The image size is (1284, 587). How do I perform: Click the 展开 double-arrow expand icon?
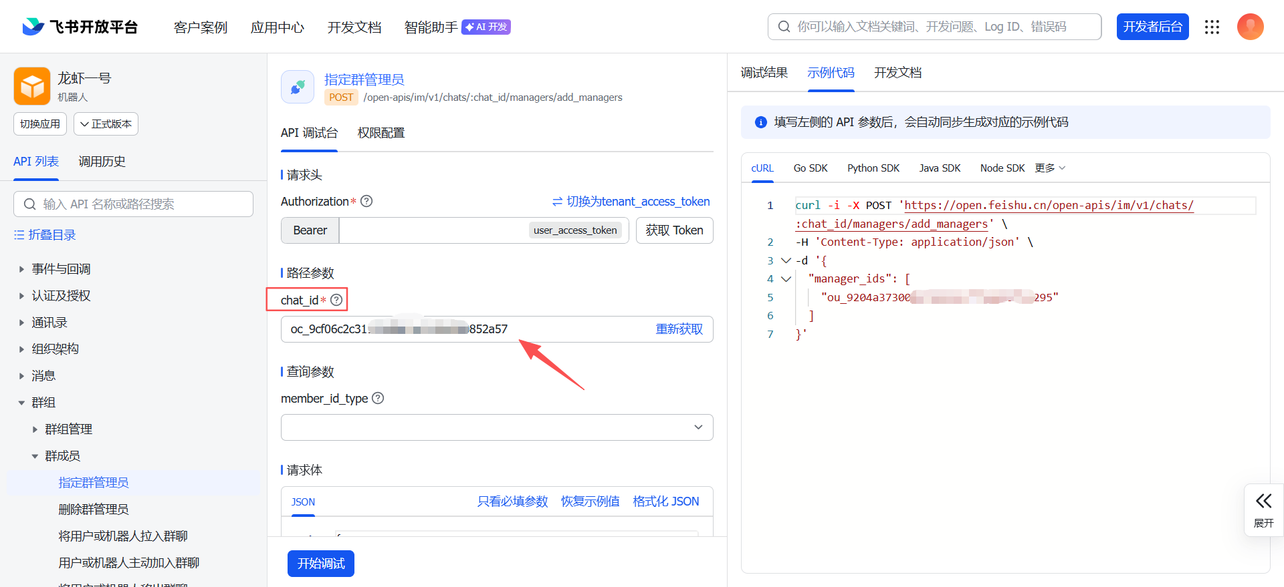tap(1263, 501)
